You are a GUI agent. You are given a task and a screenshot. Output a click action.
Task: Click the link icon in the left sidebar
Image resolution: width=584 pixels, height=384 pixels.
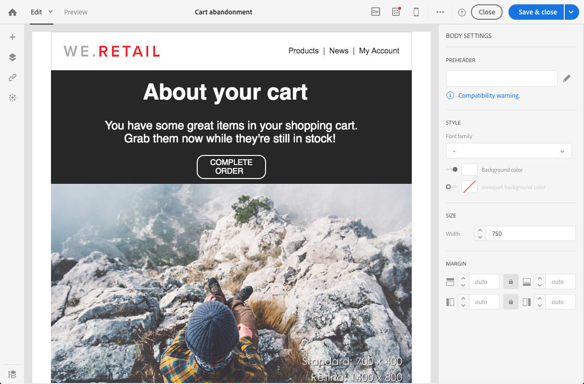point(13,77)
